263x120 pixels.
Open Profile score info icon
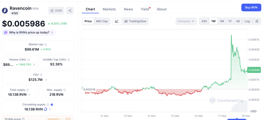23,119
